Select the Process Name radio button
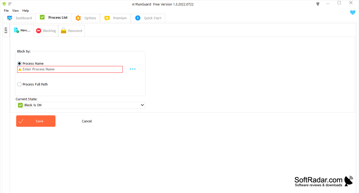 pos(20,63)
